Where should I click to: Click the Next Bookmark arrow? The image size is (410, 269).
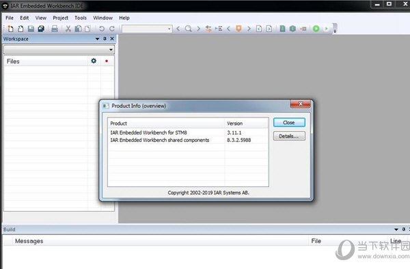tap(249, 29)
